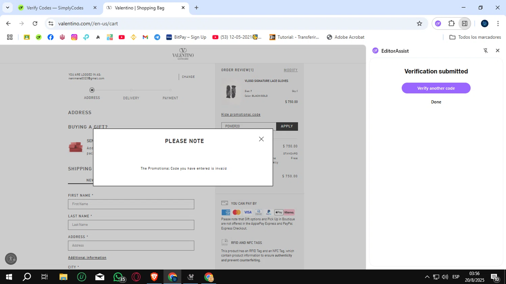Screen dimensions: 506x284
Task: Go back to previous page
Action: (8, 24)
